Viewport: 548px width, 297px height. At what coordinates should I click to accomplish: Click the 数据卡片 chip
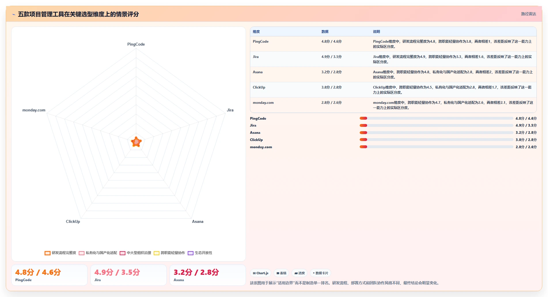pos(321,273)
